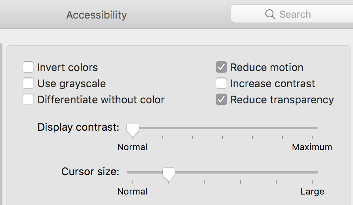Click the Maximum label under Display contrast
This screenshot has height=205, width=353.
coord(312,147)
